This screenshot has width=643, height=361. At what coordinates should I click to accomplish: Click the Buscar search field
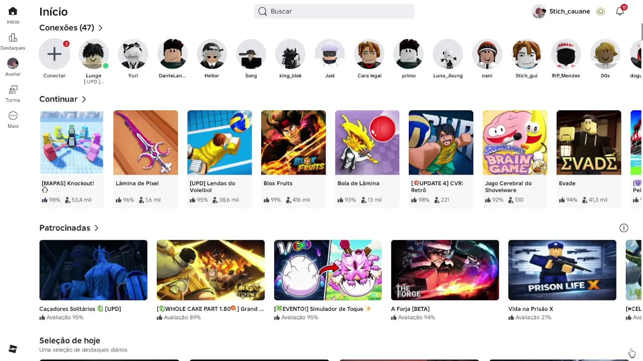point(334,11)
